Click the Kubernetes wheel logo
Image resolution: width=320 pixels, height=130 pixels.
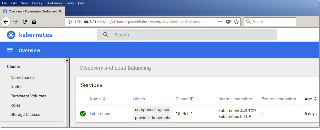pos(11,35)
